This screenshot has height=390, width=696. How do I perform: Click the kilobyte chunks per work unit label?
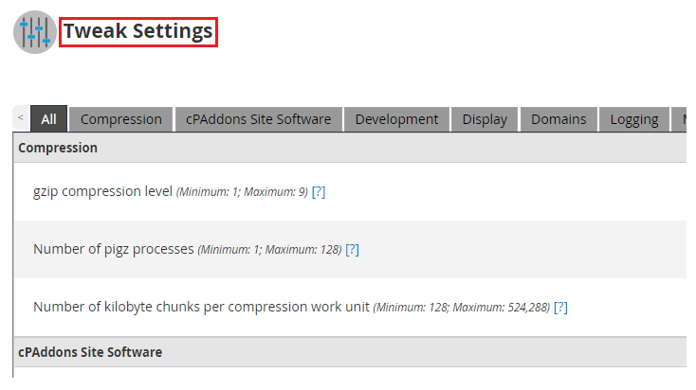click(201, 307)
